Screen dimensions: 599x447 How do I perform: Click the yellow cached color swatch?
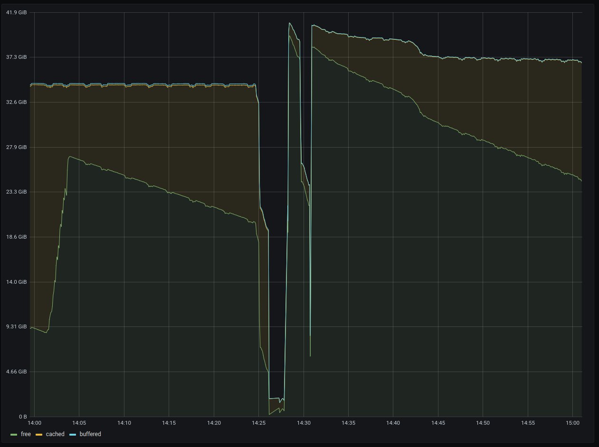[39, 435]
